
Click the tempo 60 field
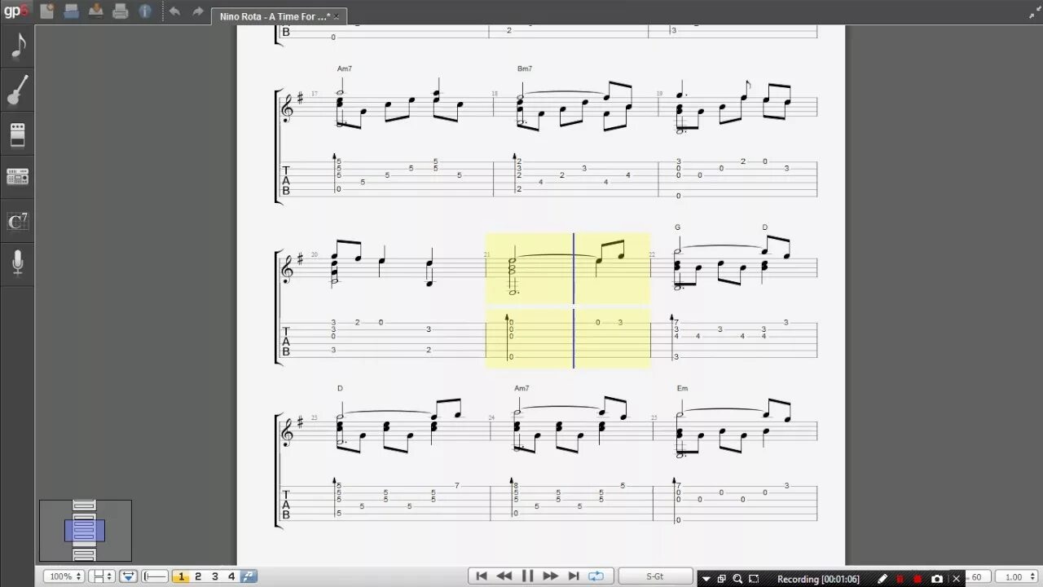coord(976,577)
